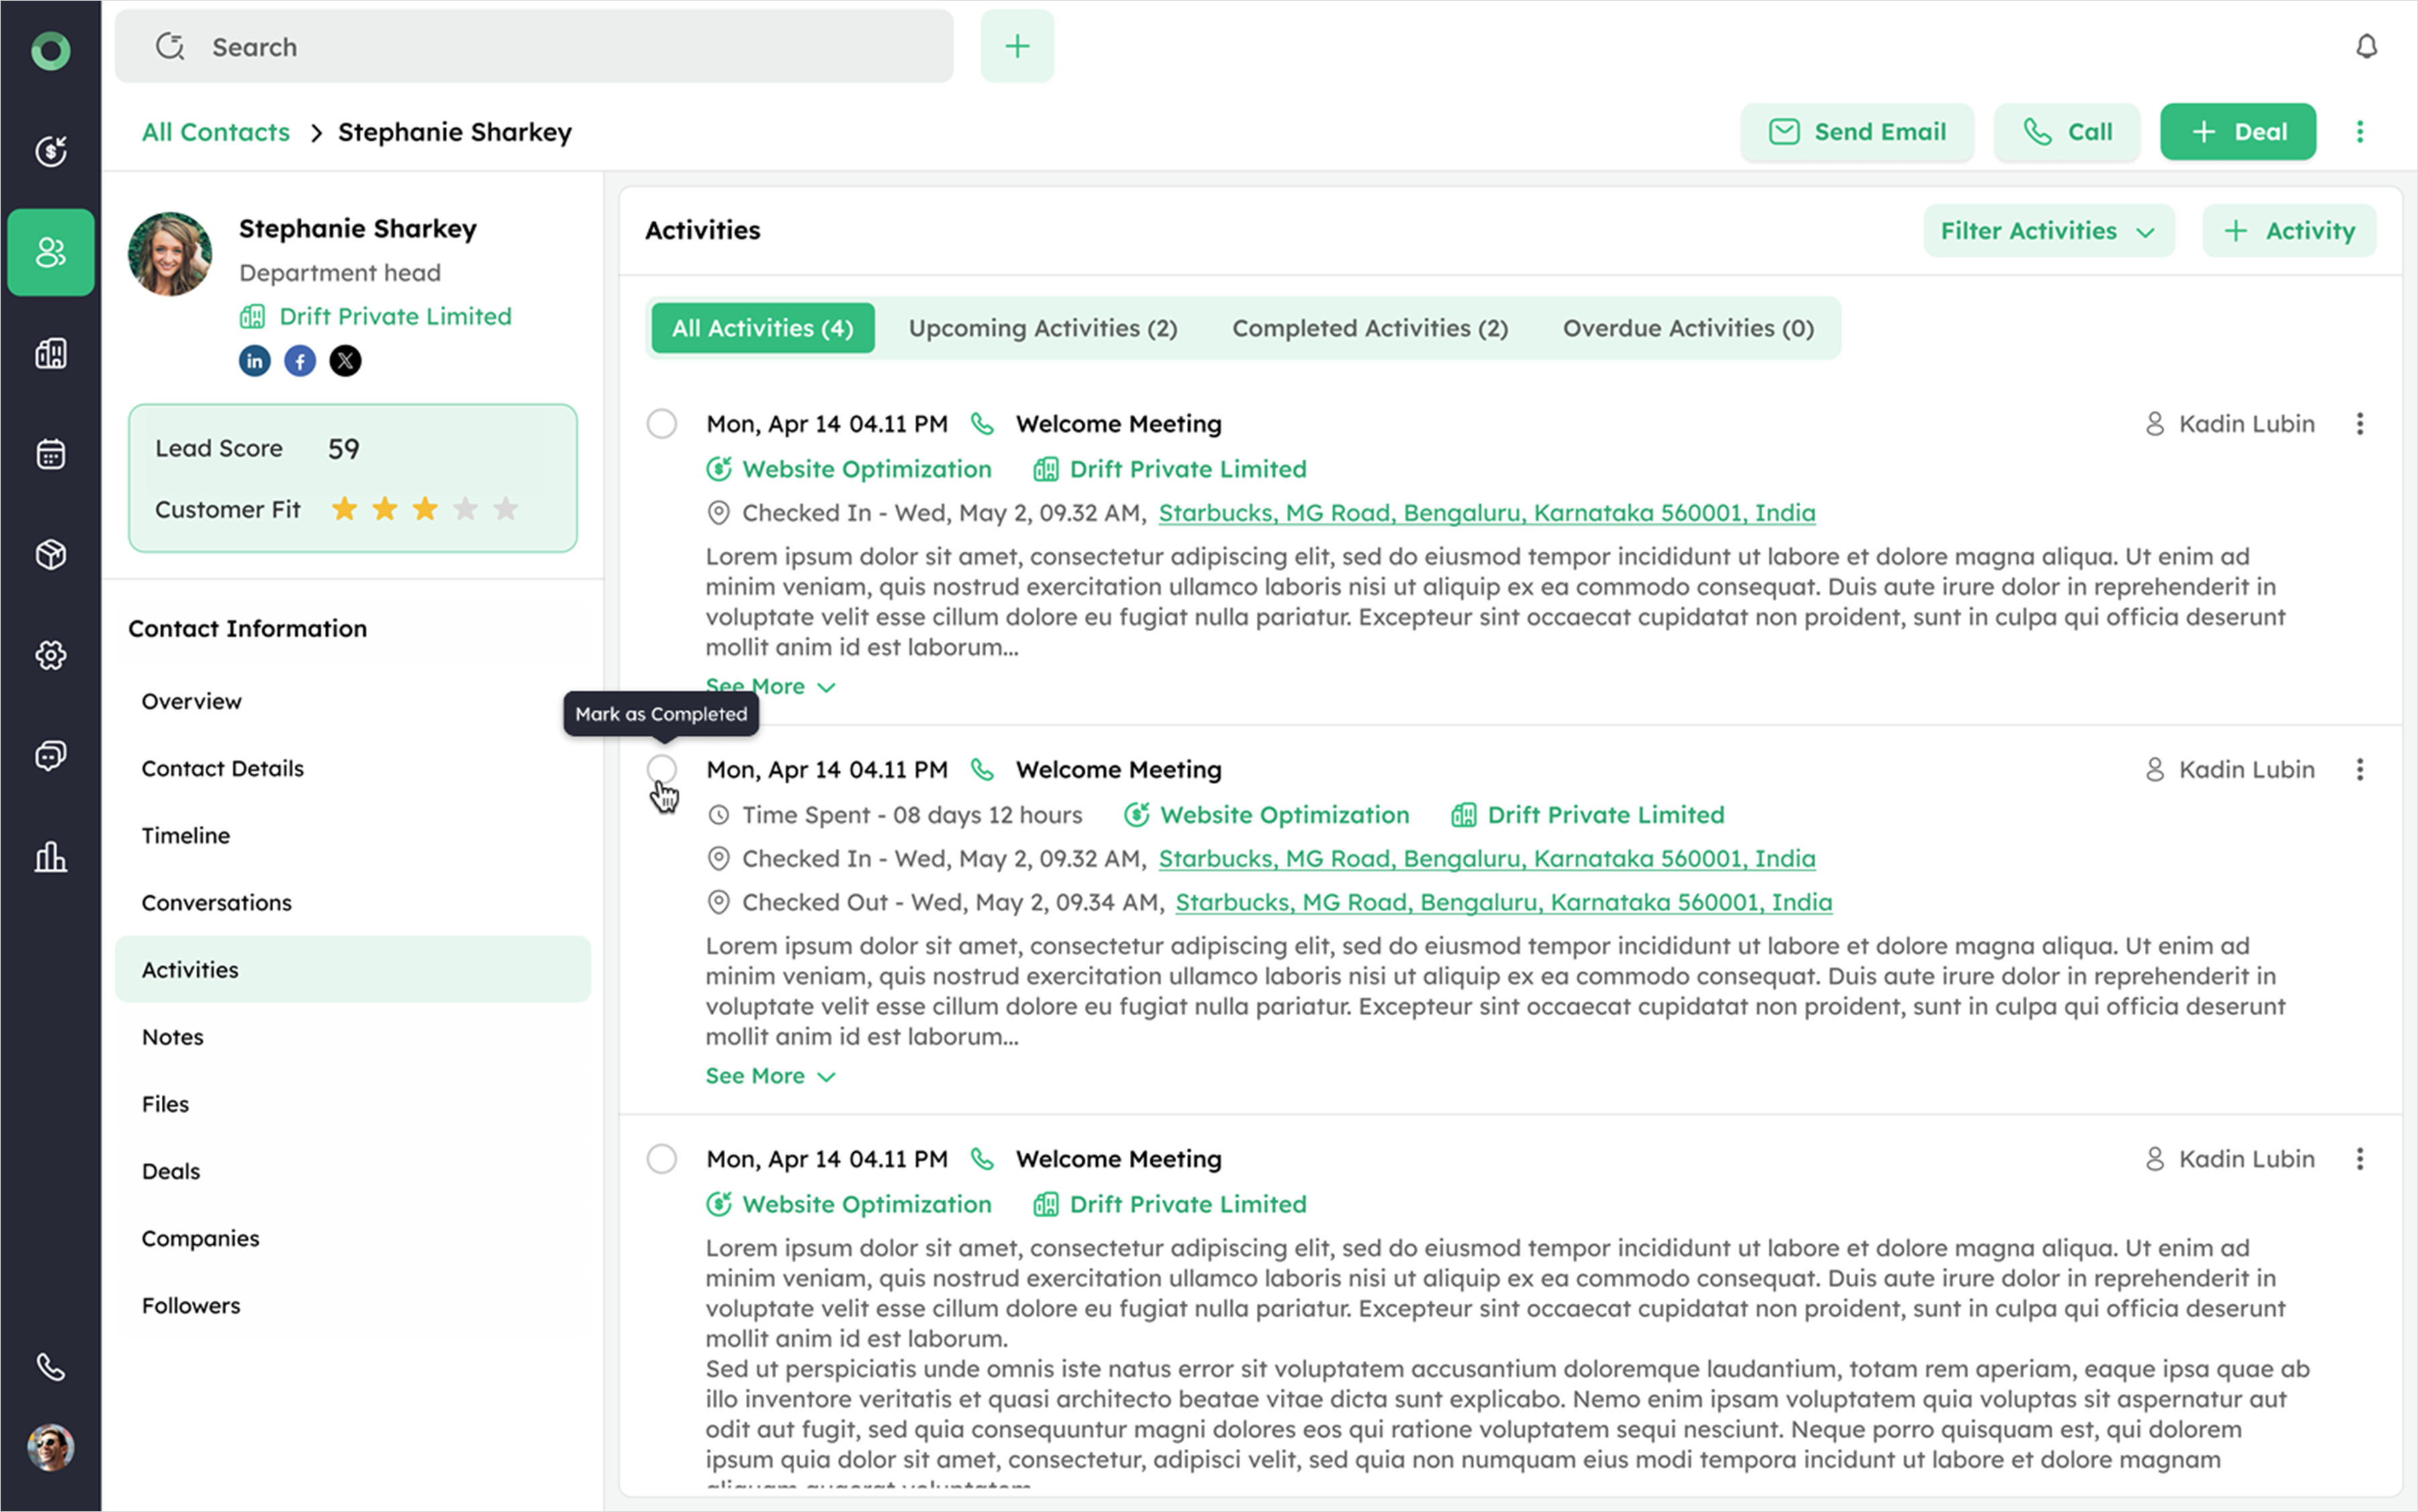Viewport: 2418px width, 1512px height.
Task: Click the Send Email button
Action: [x=1856, y=132]
